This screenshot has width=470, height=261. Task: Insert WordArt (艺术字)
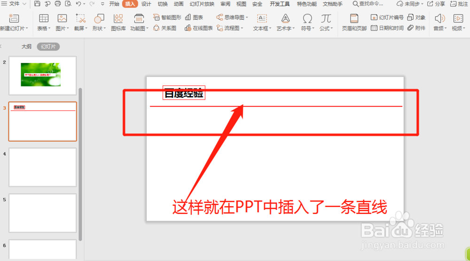pos(285,23)
